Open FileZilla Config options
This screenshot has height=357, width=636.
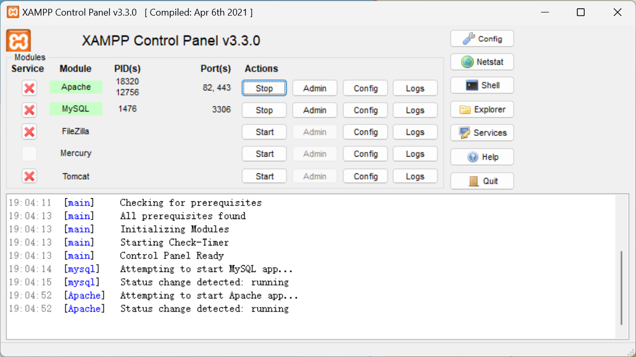pos(366,132)
